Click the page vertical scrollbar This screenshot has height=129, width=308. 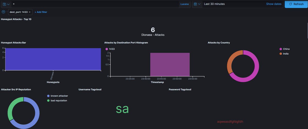pyautogui.click(x=307, y=30)
